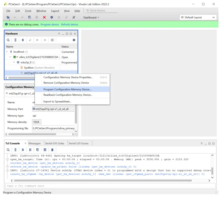The image size is (219, 198).
Task: Click run trigger immediate double-arrow icon
Action: [x=45, y=40]
